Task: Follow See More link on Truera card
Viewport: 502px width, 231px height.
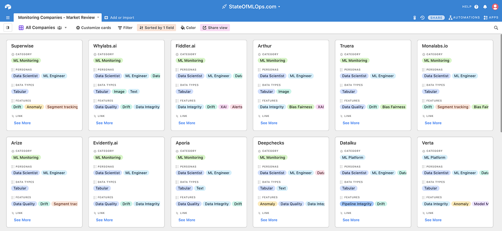Action: coord(351,123)
